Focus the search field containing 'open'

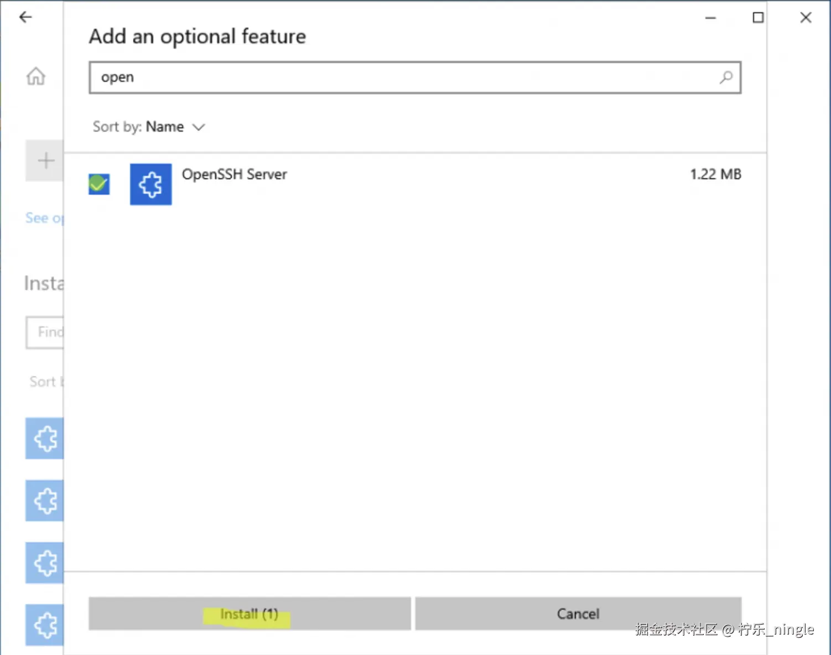click(415, 77)
